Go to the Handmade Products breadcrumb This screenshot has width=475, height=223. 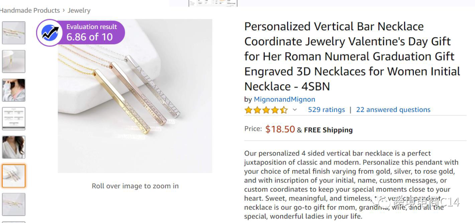point(30,10)
